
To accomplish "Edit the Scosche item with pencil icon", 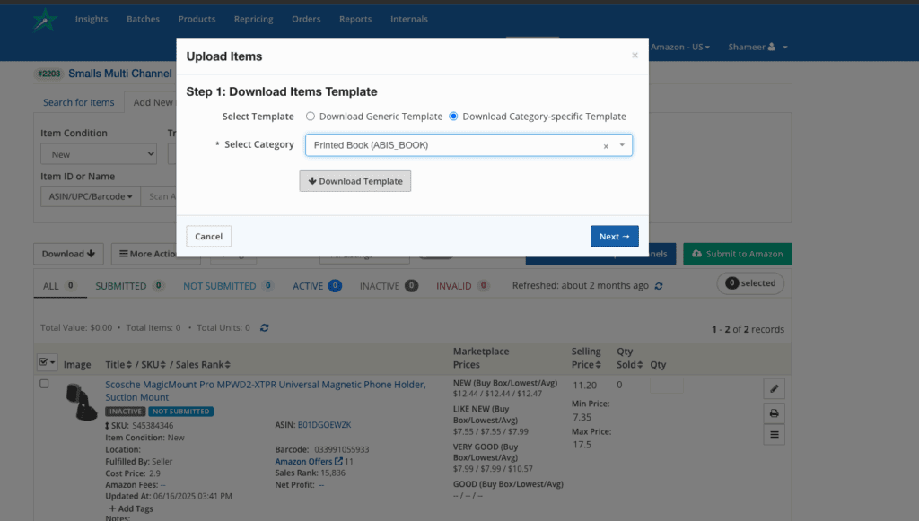I will (x=775, y=388).
